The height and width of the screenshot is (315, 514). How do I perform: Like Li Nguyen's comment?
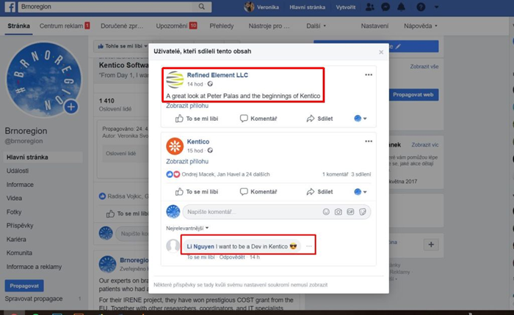pos(200,257)
